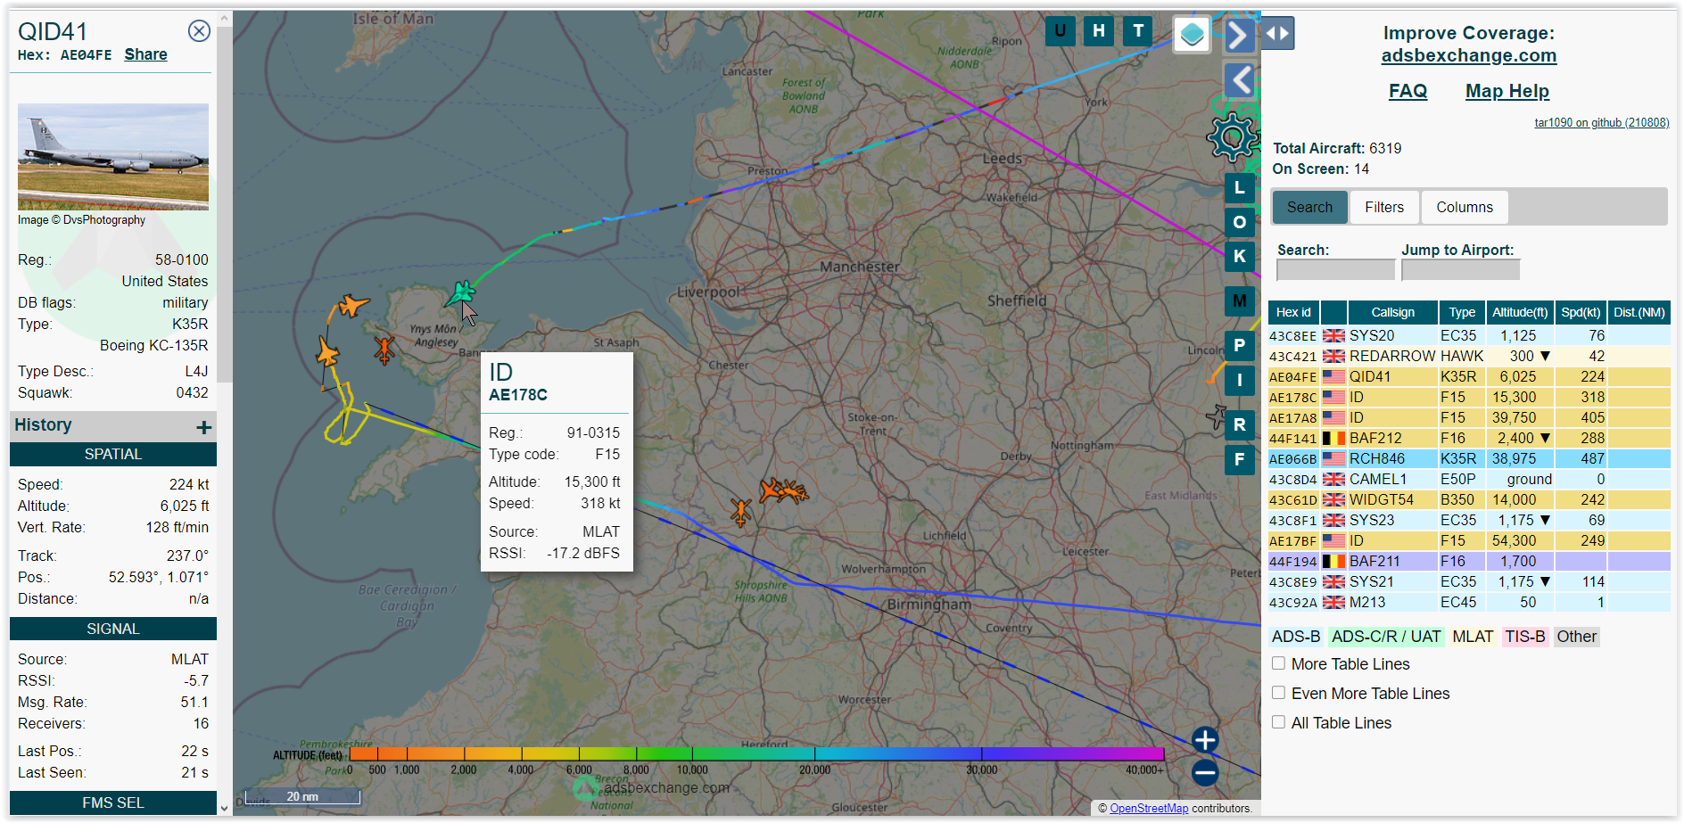This screenshot has width=1684, height=823.
Task: Select the REDARROW HAWK row
Action: point(1469,356)
